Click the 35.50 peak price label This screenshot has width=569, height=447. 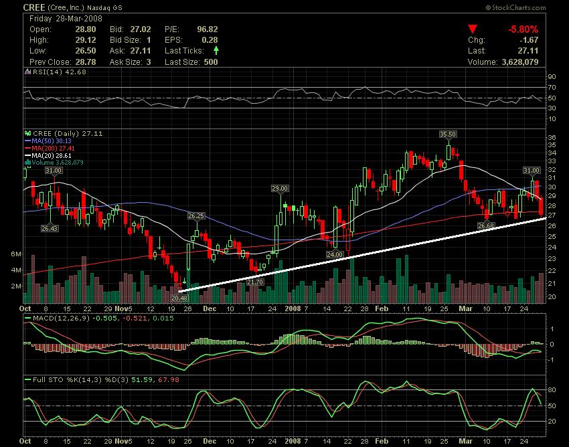click(x=448, y=135)
